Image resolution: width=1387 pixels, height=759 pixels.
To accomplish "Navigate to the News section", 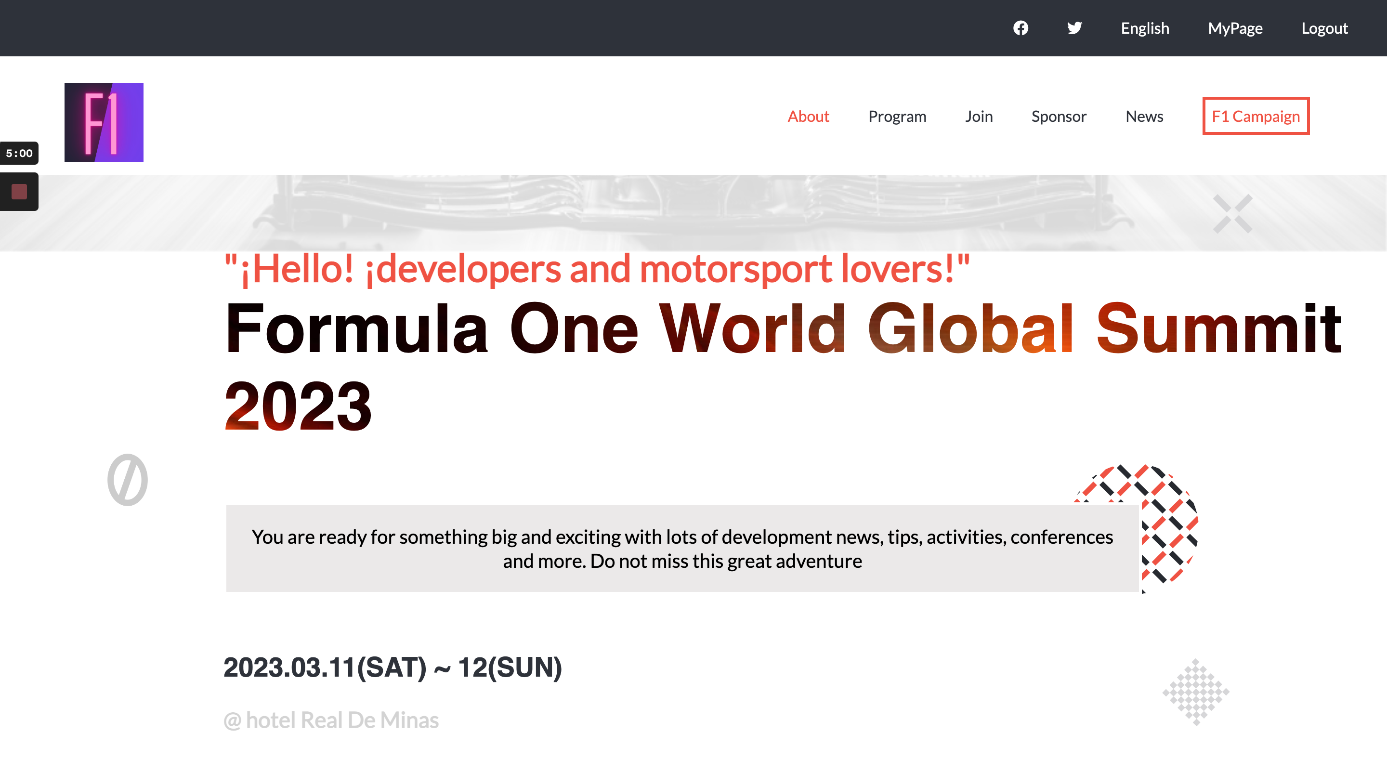I will (x=1144, y=116).
